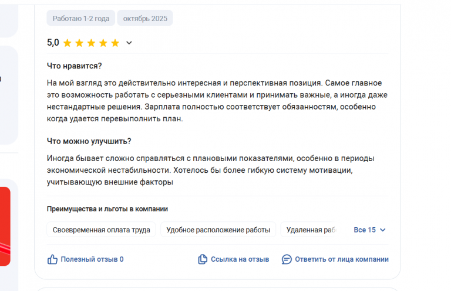Click the "октябрь 2025" date tag
Screen dimensions: 451x291
(x=145, y=19)
